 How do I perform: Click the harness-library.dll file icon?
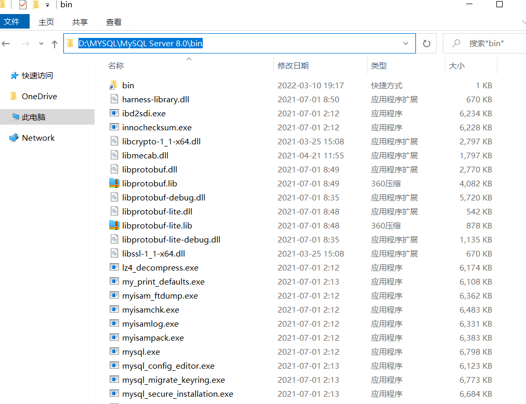click(114, 99)
